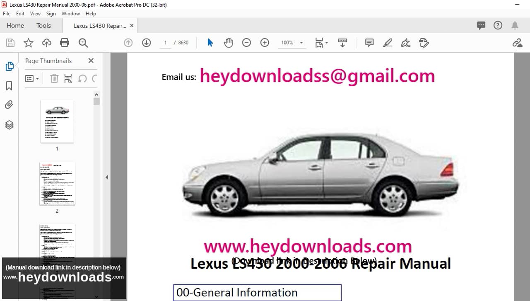
Task: Open the zoom level 100% dropdown
Action: click(x=292, y=43)
